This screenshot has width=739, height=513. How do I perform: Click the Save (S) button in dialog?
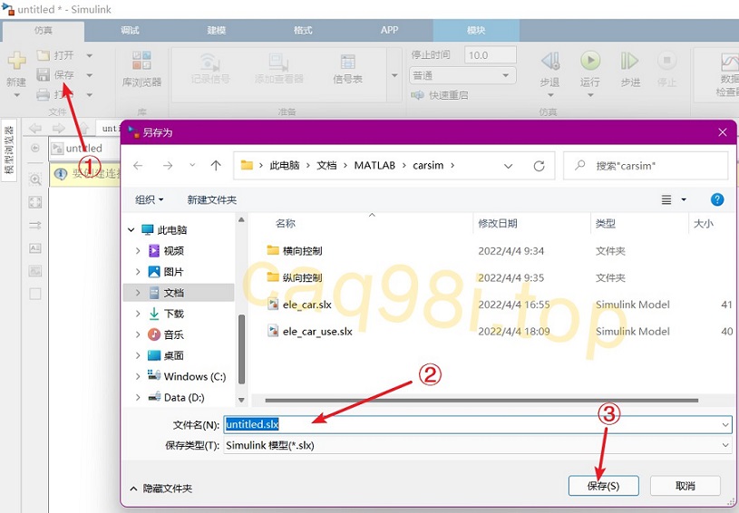click(603, 486)
